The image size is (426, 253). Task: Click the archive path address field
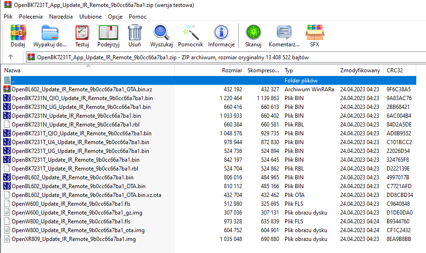tap(226, 57)
